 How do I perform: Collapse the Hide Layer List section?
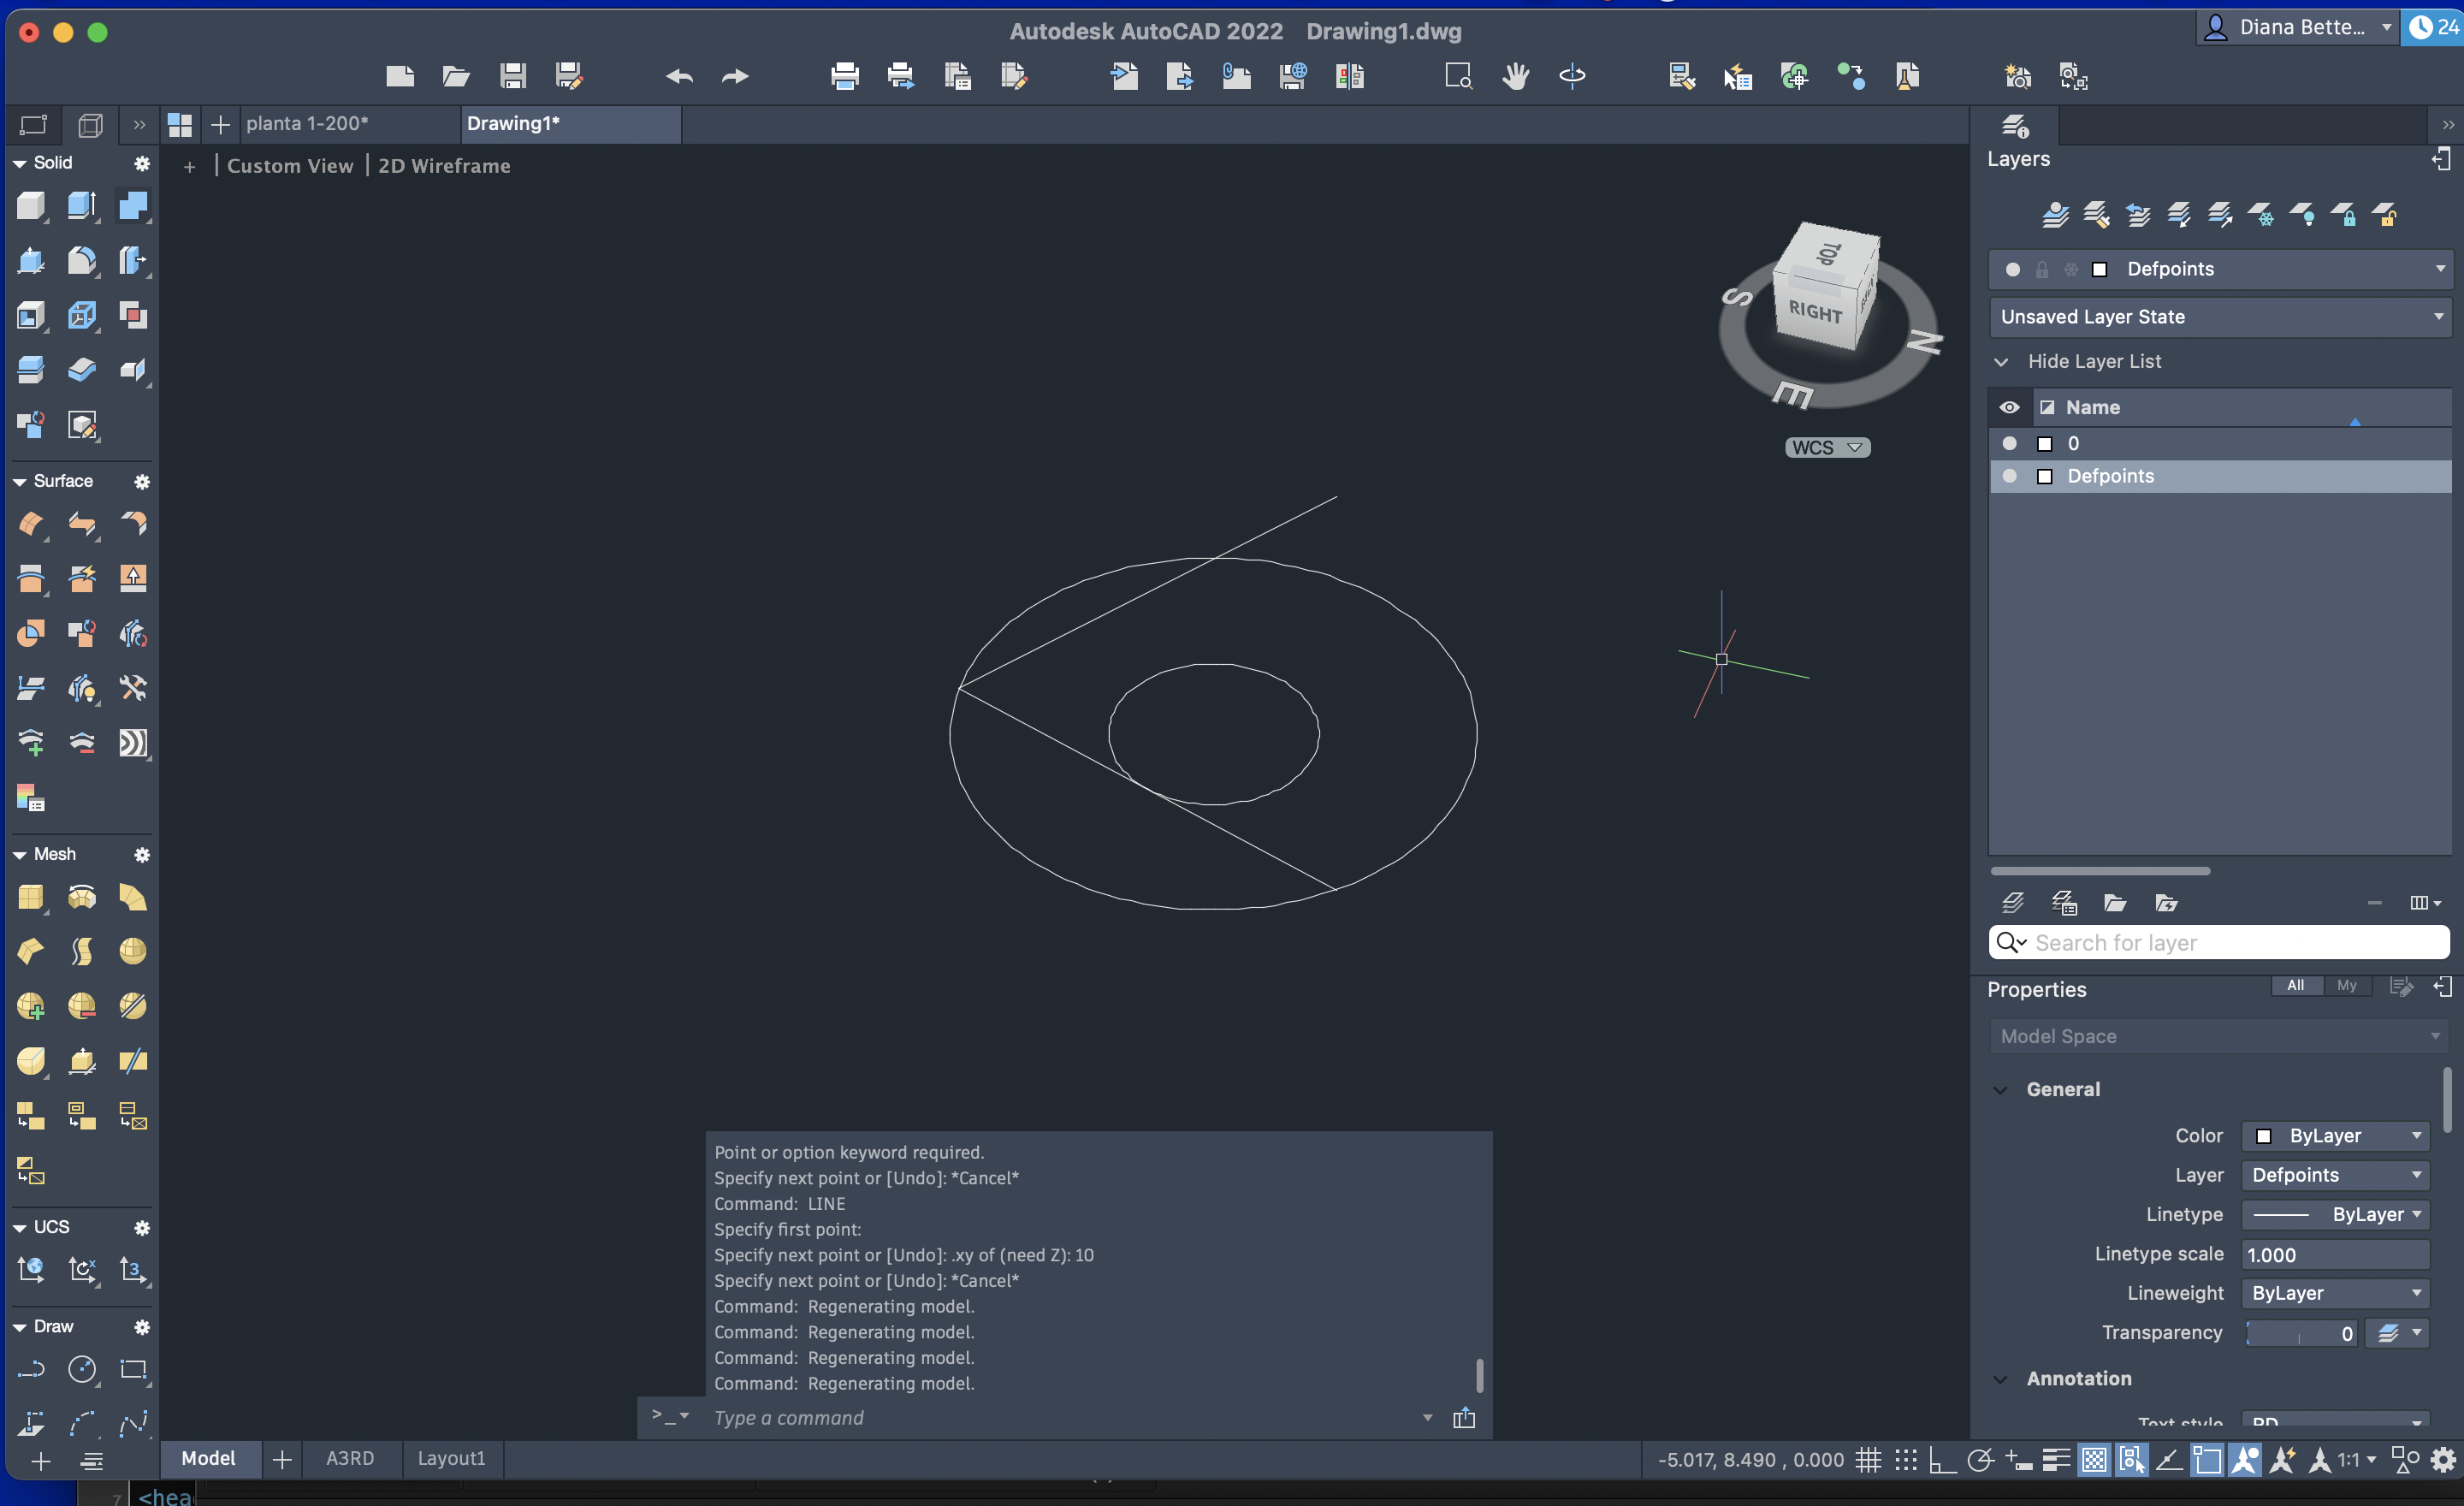2001,361
